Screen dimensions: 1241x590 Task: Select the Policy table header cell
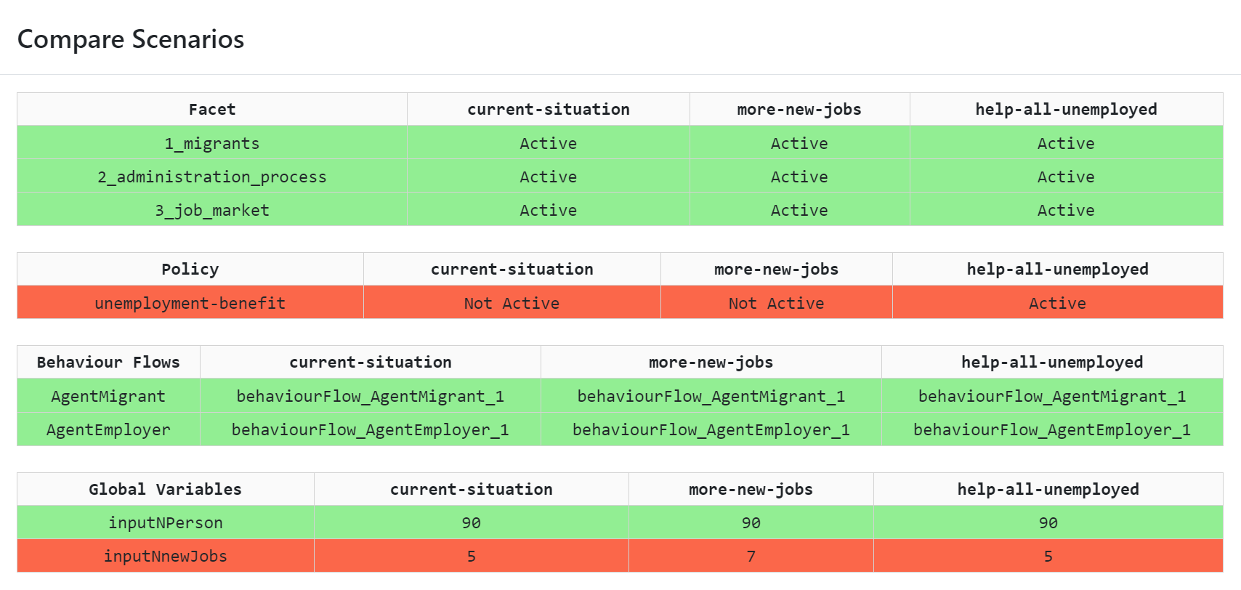190,270
